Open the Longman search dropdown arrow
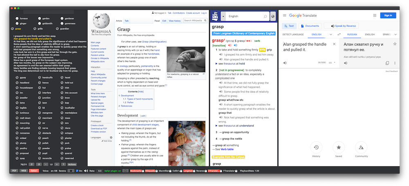 pyautogui.click(x=223, y=16)
